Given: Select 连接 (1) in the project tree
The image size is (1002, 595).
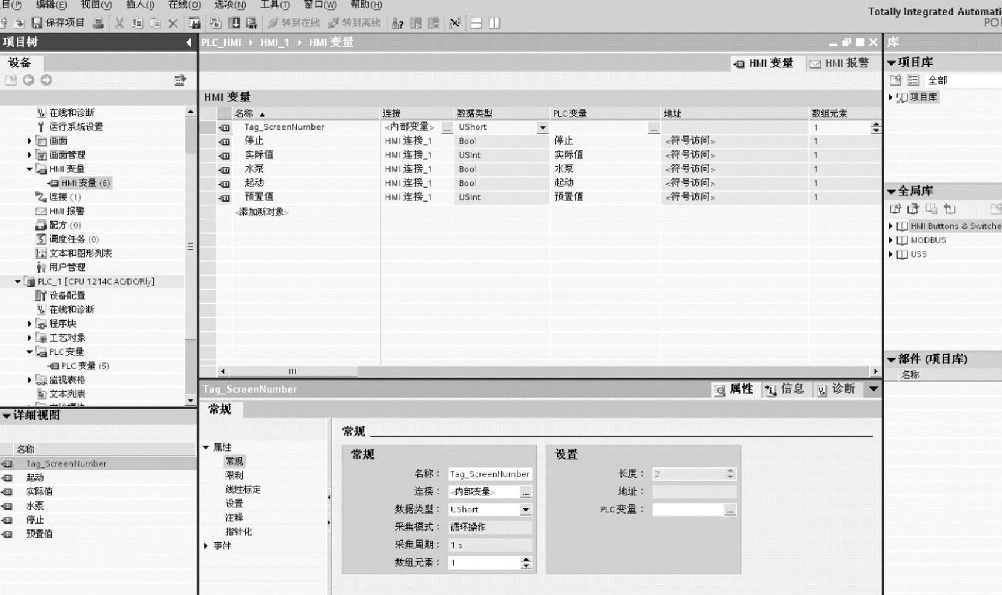Looking at the screenshot, I should coord(66,197).
